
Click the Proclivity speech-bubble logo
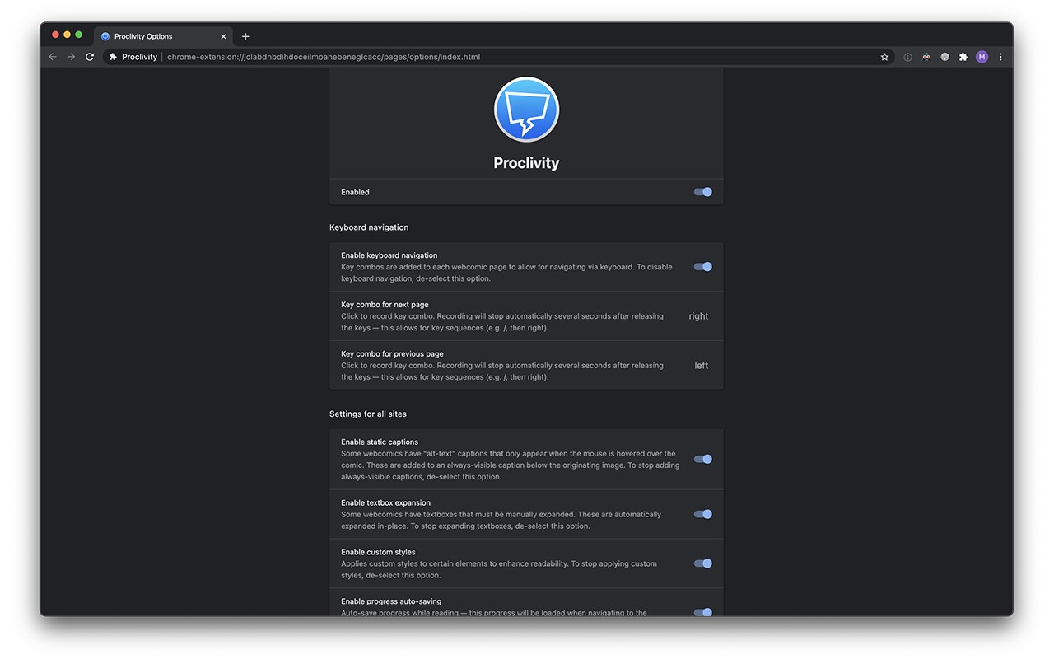point(526,110)
